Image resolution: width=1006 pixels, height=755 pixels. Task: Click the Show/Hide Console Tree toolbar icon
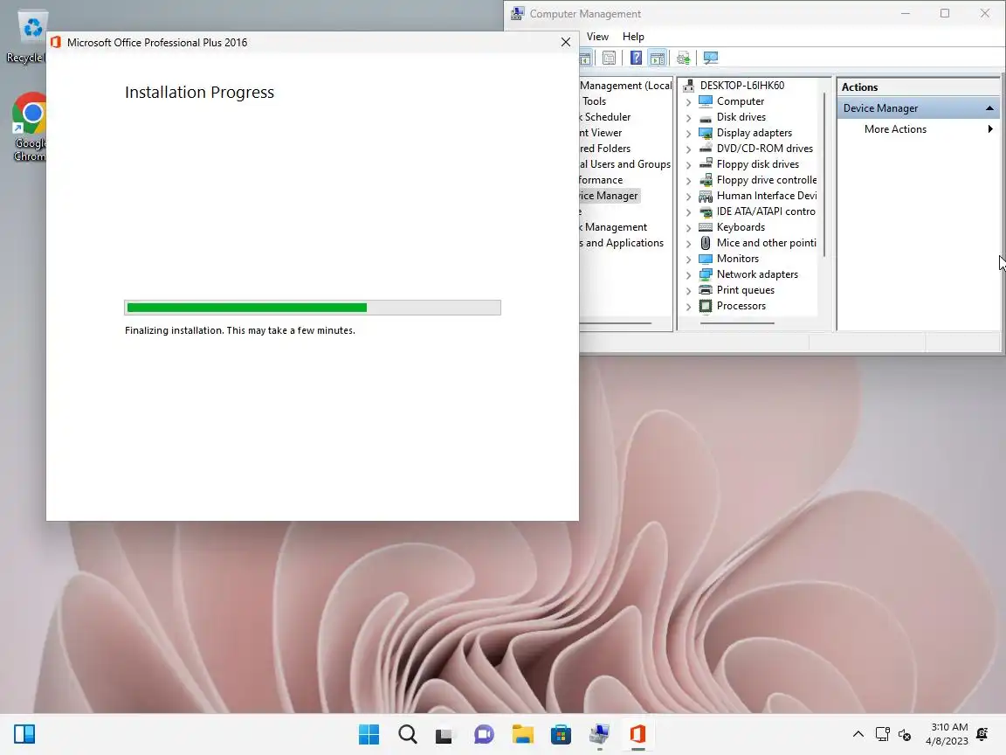(x=585, y=58)
